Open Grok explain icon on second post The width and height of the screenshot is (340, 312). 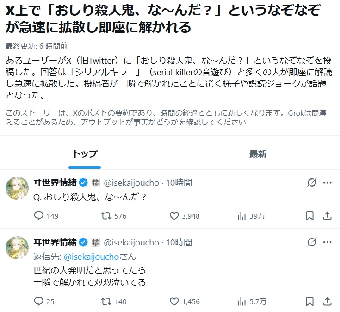[312, 242]
